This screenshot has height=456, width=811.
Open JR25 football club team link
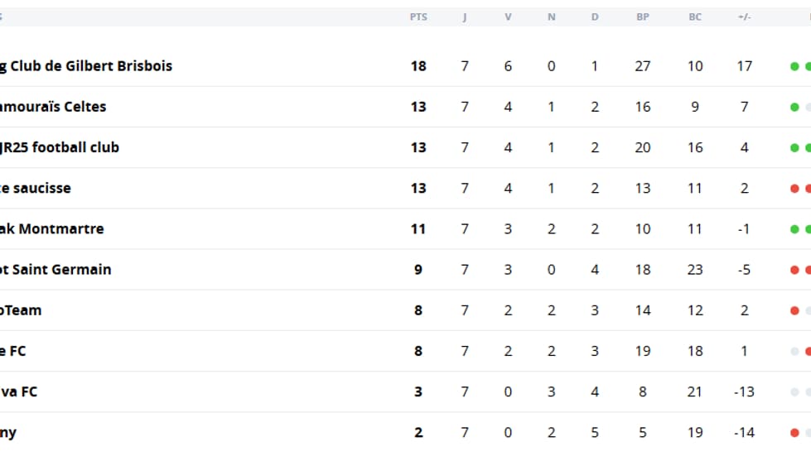[x=60, y=147]
